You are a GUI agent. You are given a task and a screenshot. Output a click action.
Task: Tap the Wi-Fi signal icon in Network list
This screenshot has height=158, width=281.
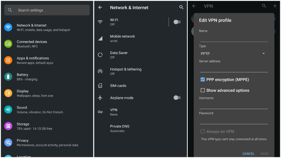pos(100,22)
